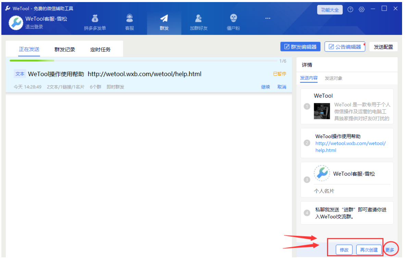The image size is (412, 268).
Task: Click the 再次创建 button
Action: [369, 250]
